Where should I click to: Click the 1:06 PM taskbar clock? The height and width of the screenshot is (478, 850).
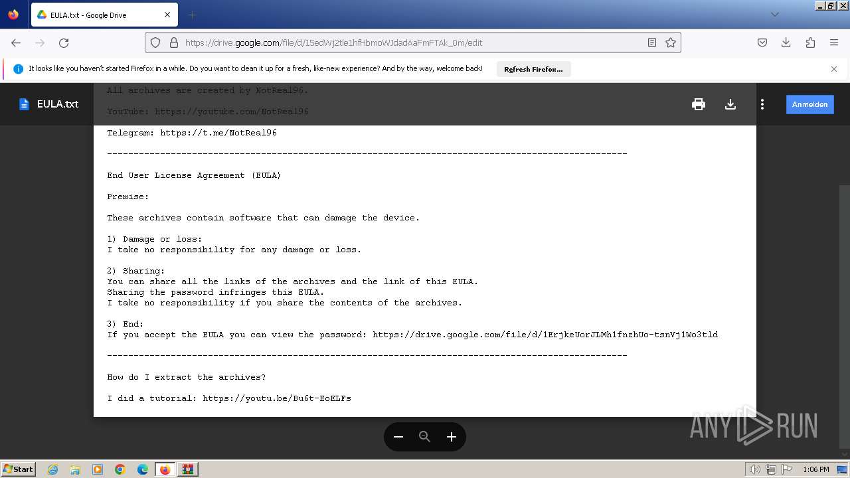[x=816, y=469]
